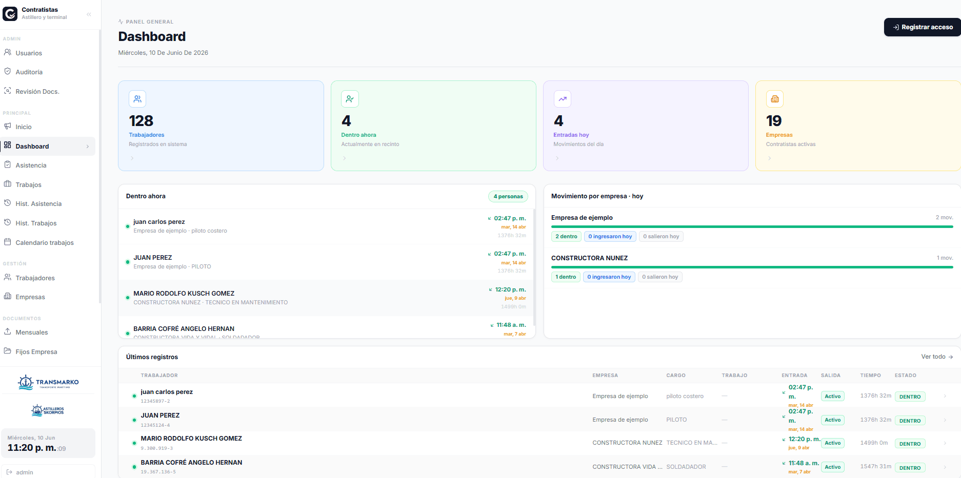Screen dimensions: 961x478
Task: Click the Hist. Asistencia history icon
Action: tap(7, 203)
